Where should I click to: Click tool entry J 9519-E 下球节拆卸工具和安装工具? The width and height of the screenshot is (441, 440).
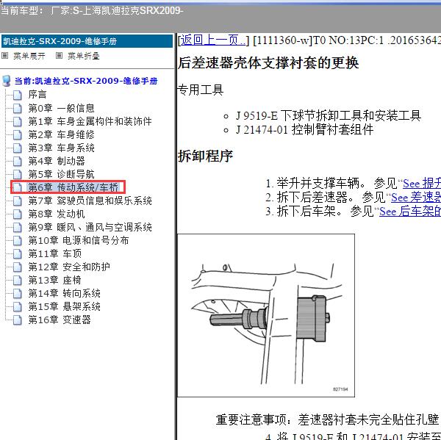click(329, 115)
